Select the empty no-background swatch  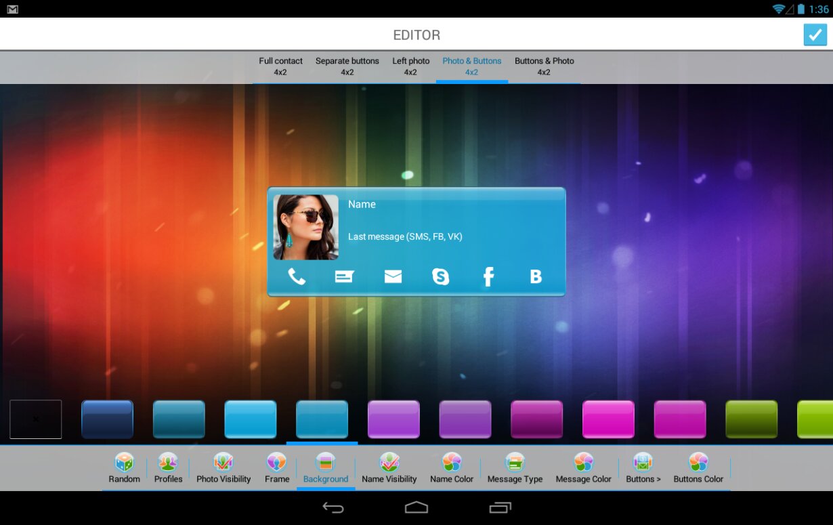[36, 419]
